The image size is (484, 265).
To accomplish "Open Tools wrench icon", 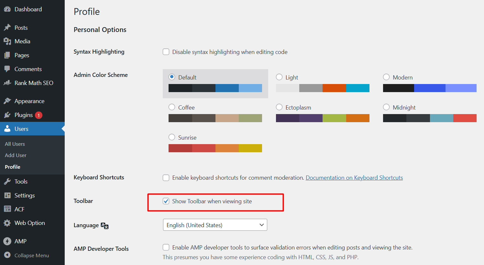I will pyautogui.click(x=7, y=182).
